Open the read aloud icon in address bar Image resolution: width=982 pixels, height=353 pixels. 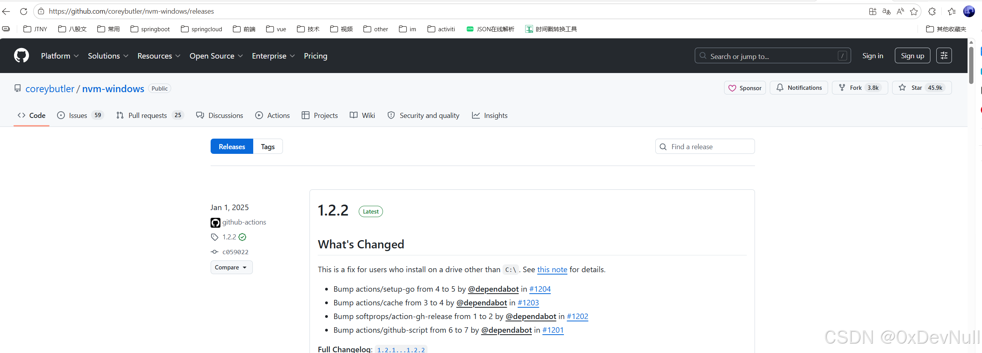[x=900, y=11]
